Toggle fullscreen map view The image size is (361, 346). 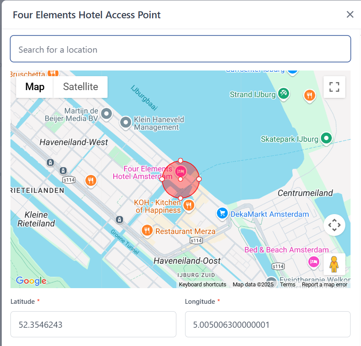point(334,87)
